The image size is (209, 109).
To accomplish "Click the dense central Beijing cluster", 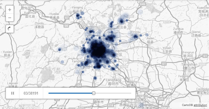I will click(x=98, y=50).
